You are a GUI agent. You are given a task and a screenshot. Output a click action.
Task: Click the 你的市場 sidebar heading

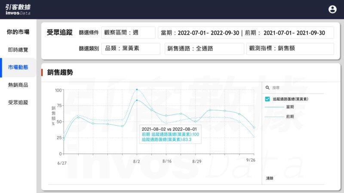pyautogui.click(x=18, y=32)
